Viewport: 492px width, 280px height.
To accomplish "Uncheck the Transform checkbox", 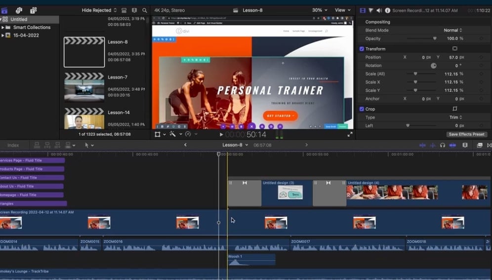I will click(x=362, y=49).
